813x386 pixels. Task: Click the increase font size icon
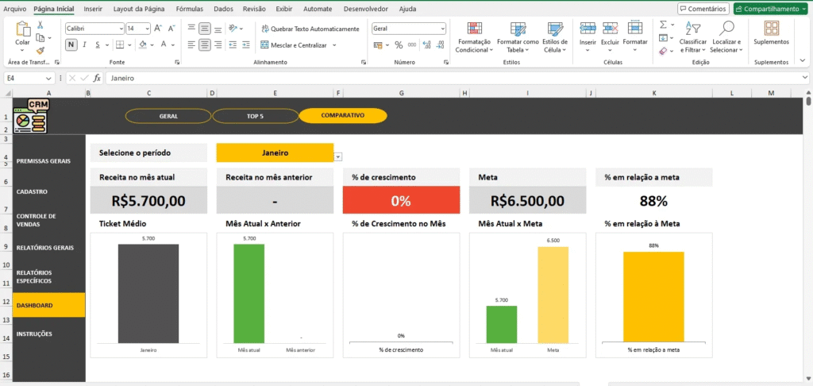click(159, 28)
